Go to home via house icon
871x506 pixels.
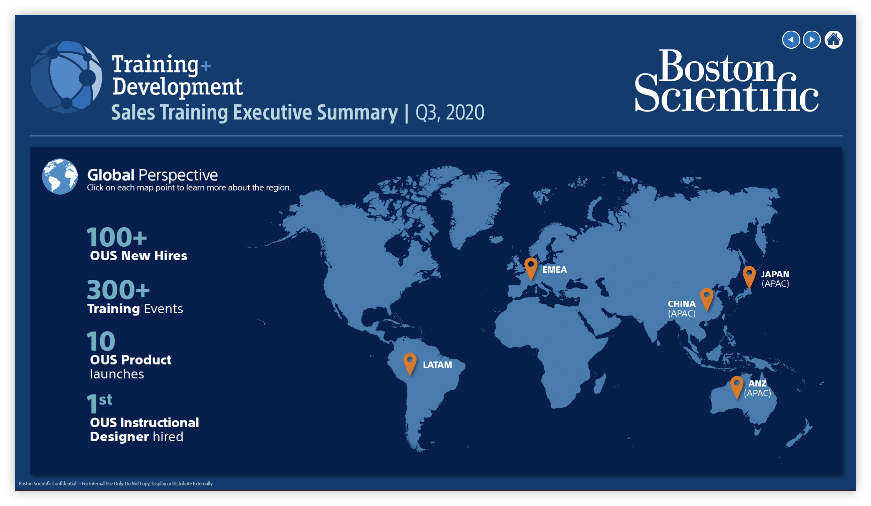(833, 40)
